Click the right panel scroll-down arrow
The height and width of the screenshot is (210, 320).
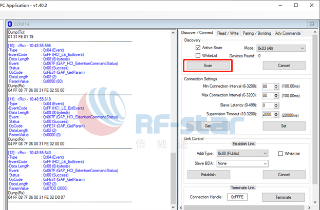(315, 202)
